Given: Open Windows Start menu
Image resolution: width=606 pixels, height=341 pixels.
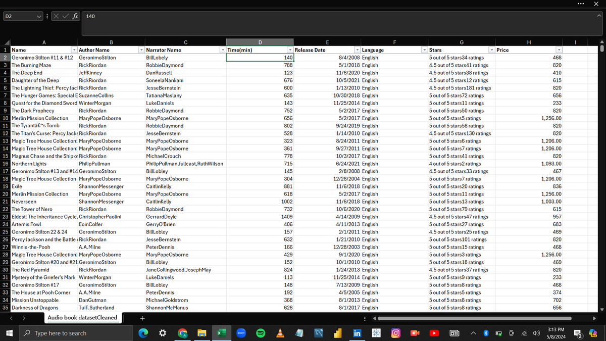Looking at the screenshot, I should coord(9,333).
